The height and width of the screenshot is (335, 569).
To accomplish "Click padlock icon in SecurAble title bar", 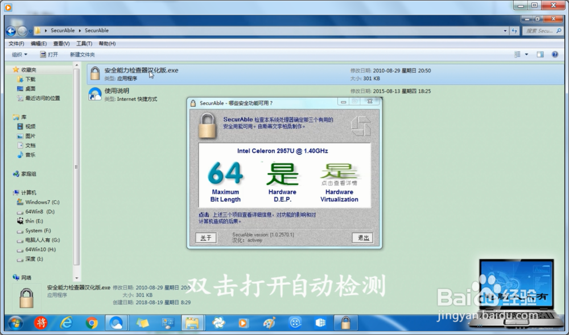I will (193, 103).
